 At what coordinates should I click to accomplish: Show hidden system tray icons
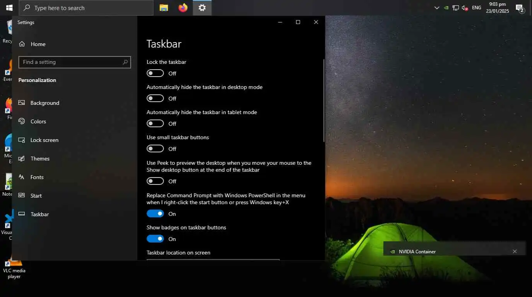point(437,8)
